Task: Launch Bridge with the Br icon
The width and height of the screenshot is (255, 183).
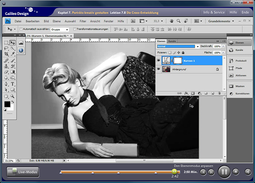Action: tap(133, 21)
